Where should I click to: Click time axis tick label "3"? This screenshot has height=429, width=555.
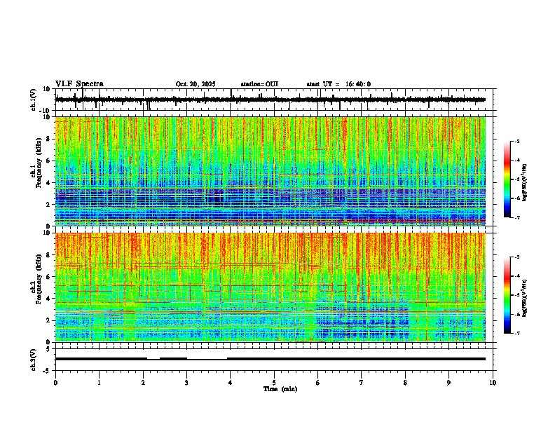(186, 383)
